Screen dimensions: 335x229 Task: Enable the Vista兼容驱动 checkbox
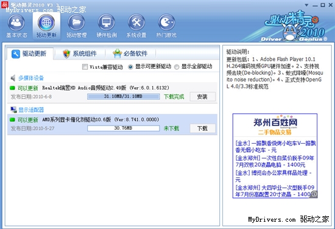85,67
